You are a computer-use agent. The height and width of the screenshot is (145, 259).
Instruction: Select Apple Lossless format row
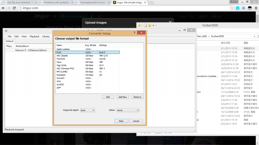pyautogui.click(x=88, y=49)
